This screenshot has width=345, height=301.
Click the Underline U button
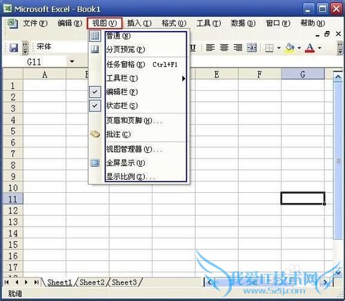tap(193, 48)
